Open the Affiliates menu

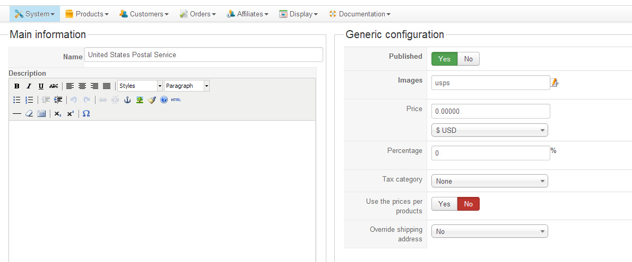tap(247, 14)
